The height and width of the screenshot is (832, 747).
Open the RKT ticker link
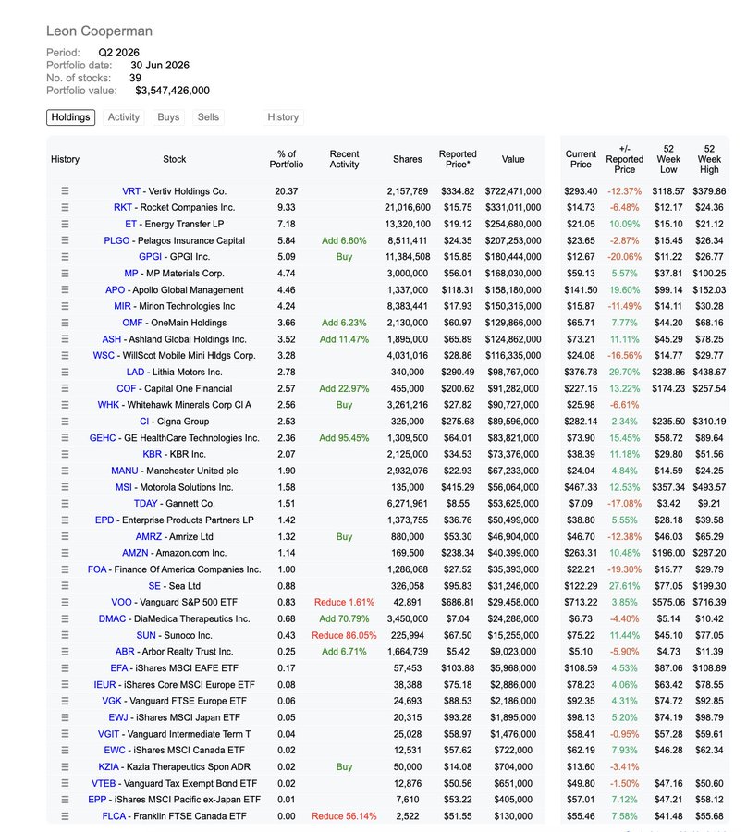(x=123, y=207)
